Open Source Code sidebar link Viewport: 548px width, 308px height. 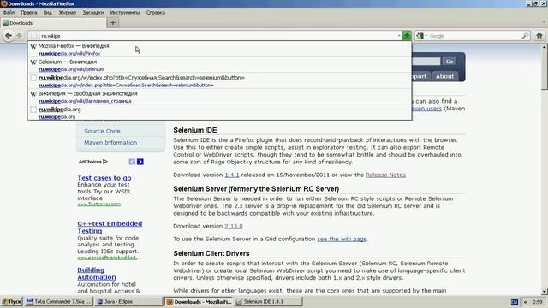click(x=102, y=131)
